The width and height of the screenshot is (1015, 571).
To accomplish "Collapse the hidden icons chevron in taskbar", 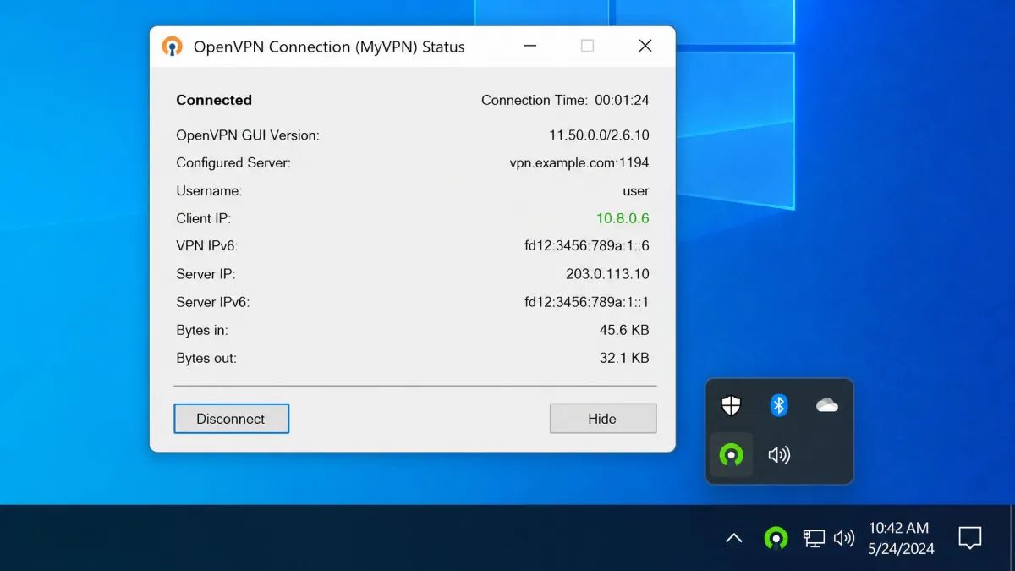I will pos(733,537).
